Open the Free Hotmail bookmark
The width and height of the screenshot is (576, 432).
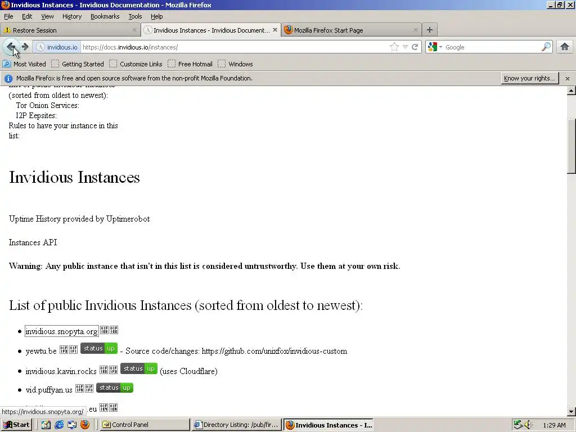190,64
